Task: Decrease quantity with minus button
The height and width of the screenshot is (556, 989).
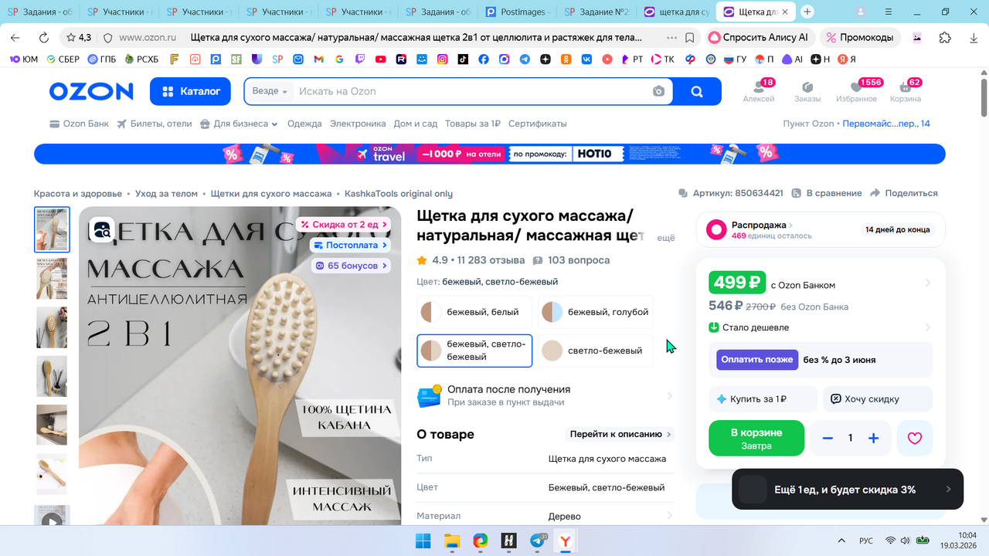Action: [x=828, y=438]
